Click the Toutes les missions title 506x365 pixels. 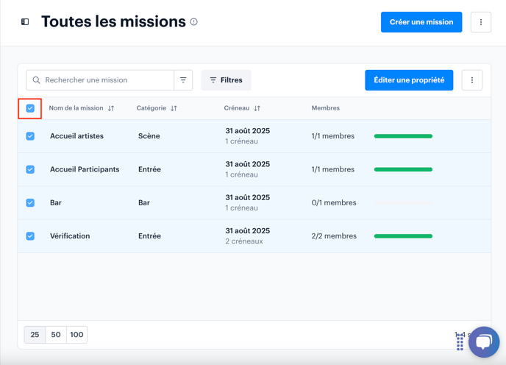tap(113, 21)
